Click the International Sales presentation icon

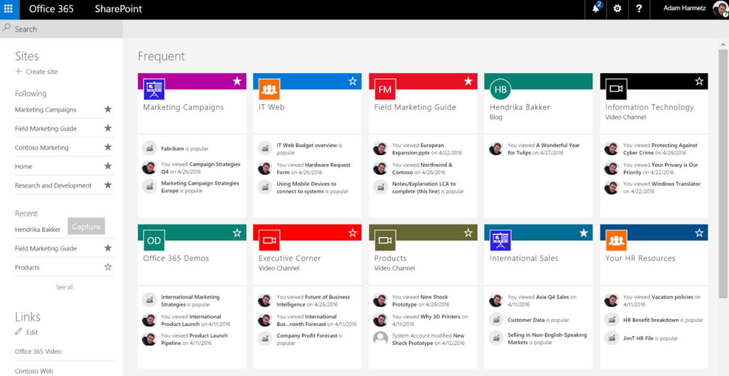click(x=500, y=241)
